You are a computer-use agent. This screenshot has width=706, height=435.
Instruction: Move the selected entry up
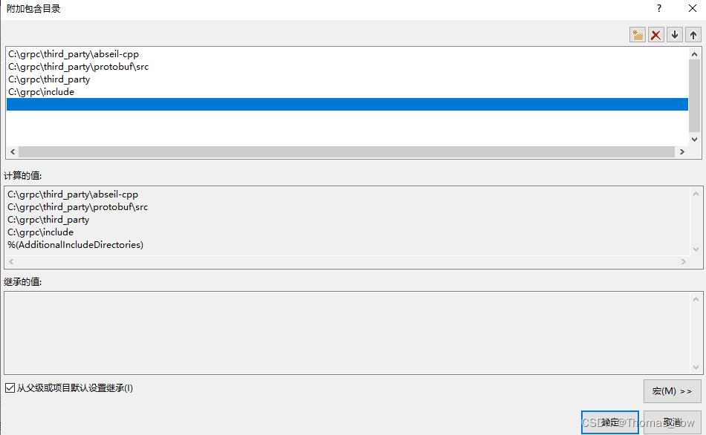(x=692, y=34)
